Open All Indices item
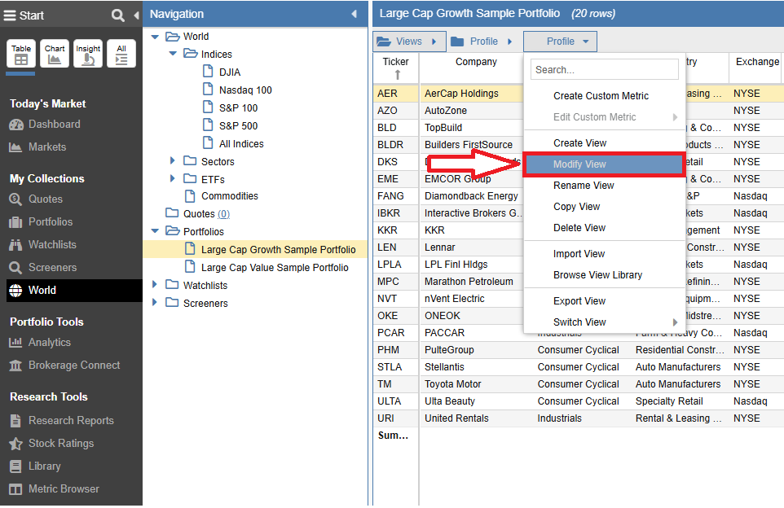This screenshot has width=784, height=508. click(x=241, y=144)
